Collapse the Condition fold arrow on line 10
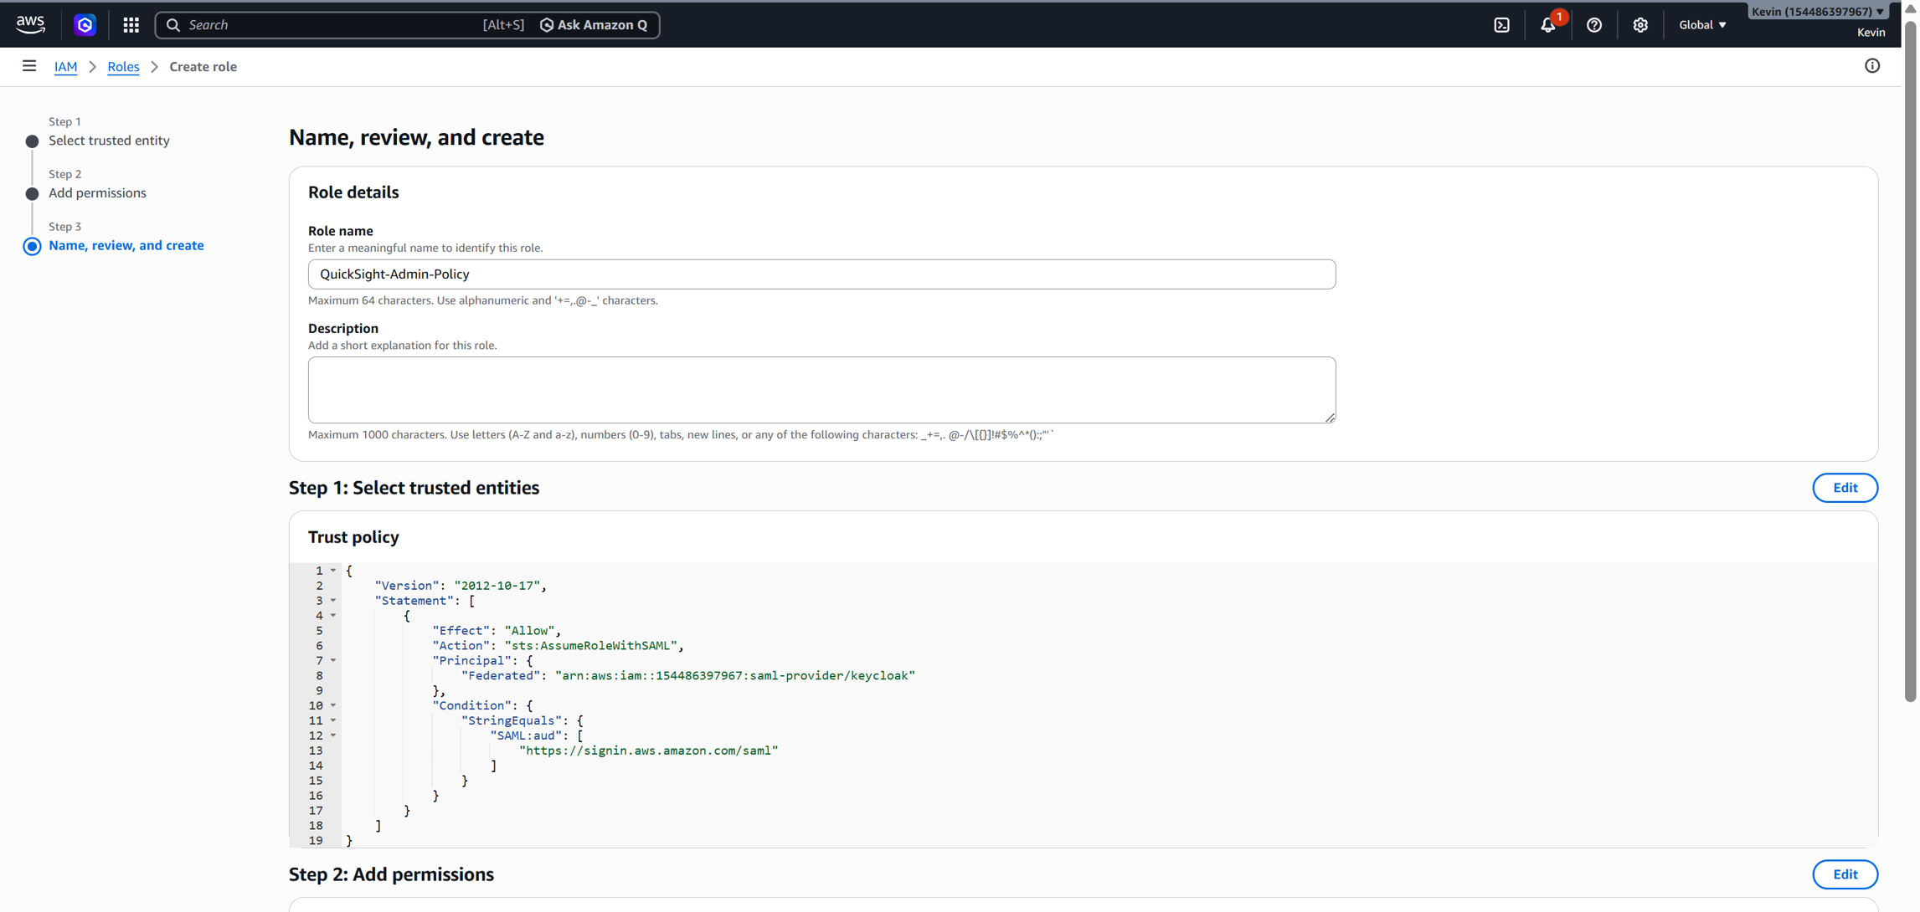Image resolution: width=1920 pixels, height=912 pixels. point(333,706)
